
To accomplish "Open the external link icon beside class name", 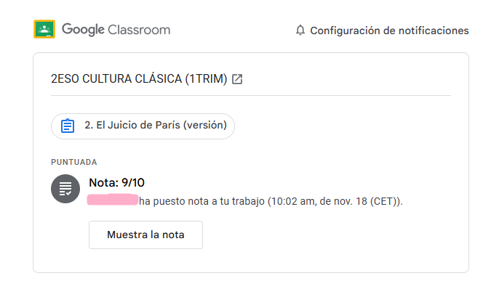I will point(237,79).
